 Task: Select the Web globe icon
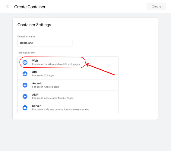point(25,63)
